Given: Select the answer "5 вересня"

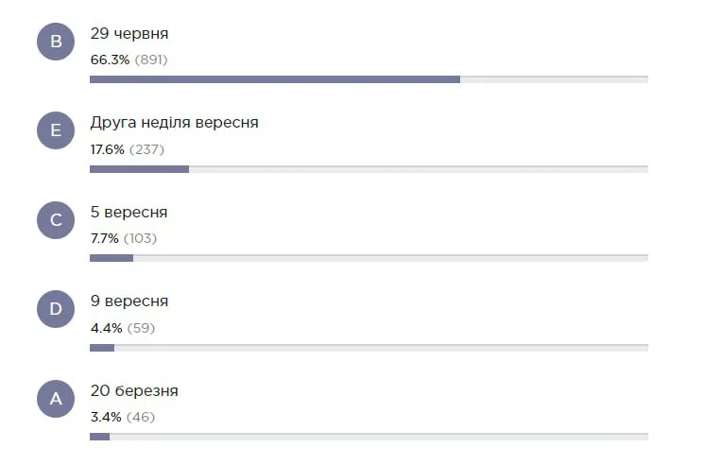Looking at the screenshot, I should click(x=129, y=212).
